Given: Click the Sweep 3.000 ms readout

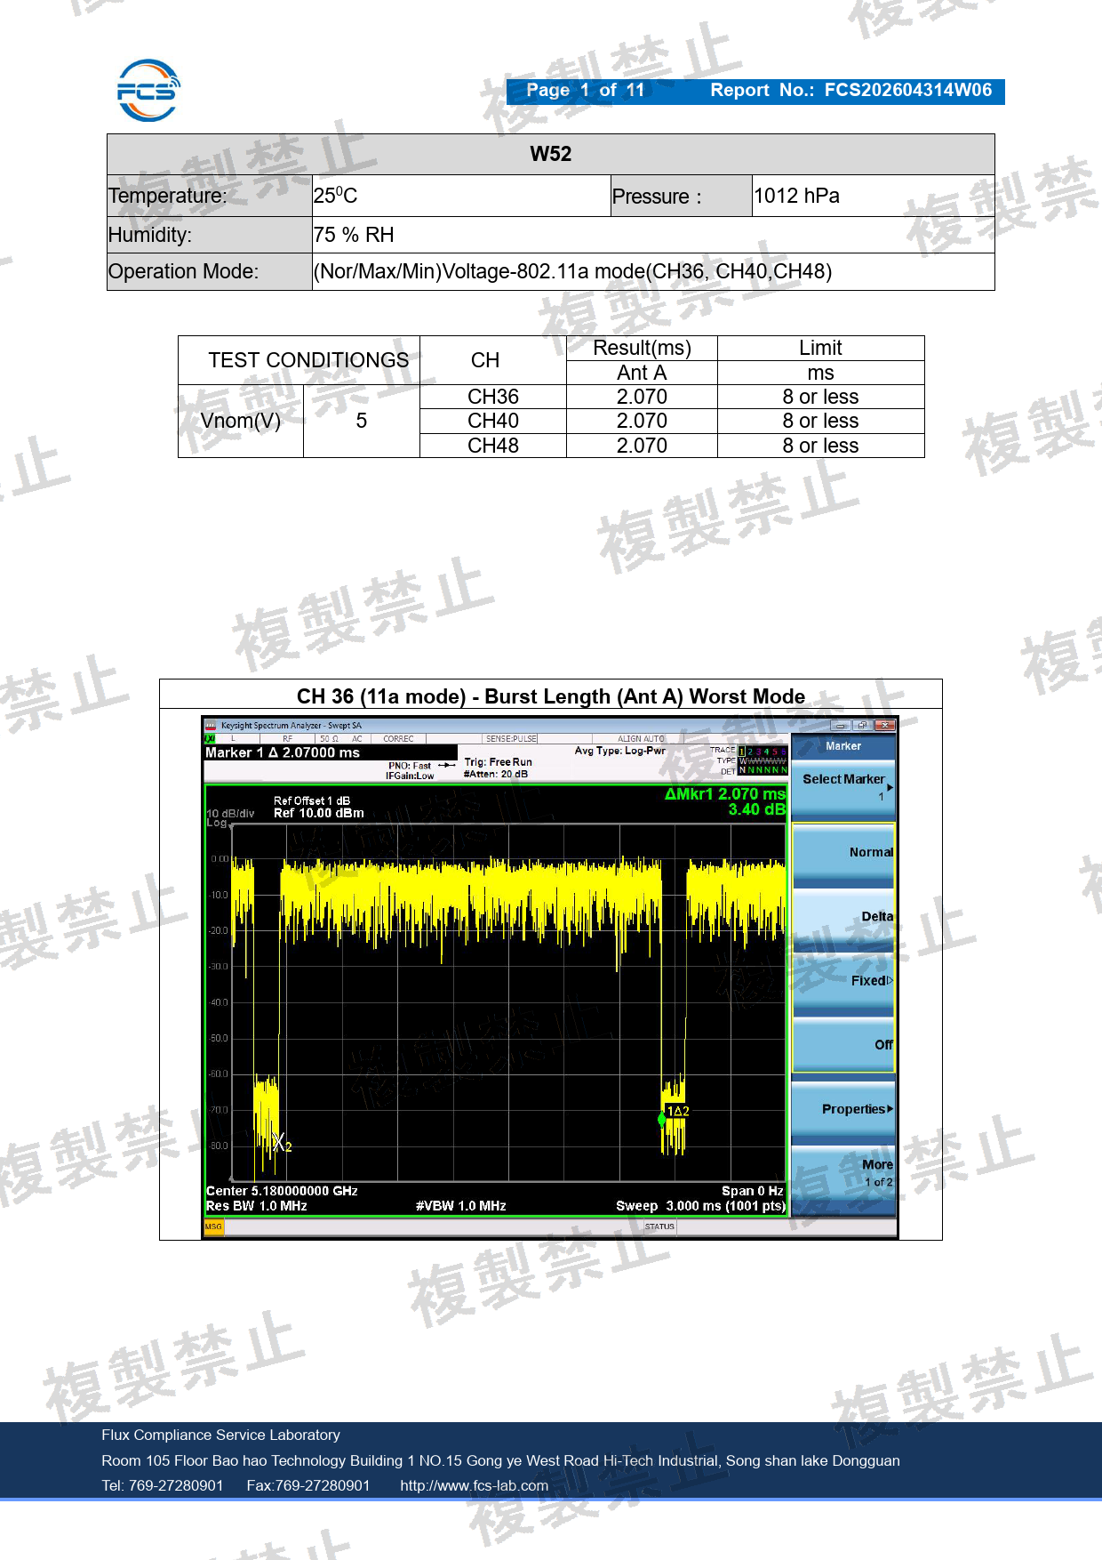Looking at the screenshot, I should click(x=700, y=1206).
